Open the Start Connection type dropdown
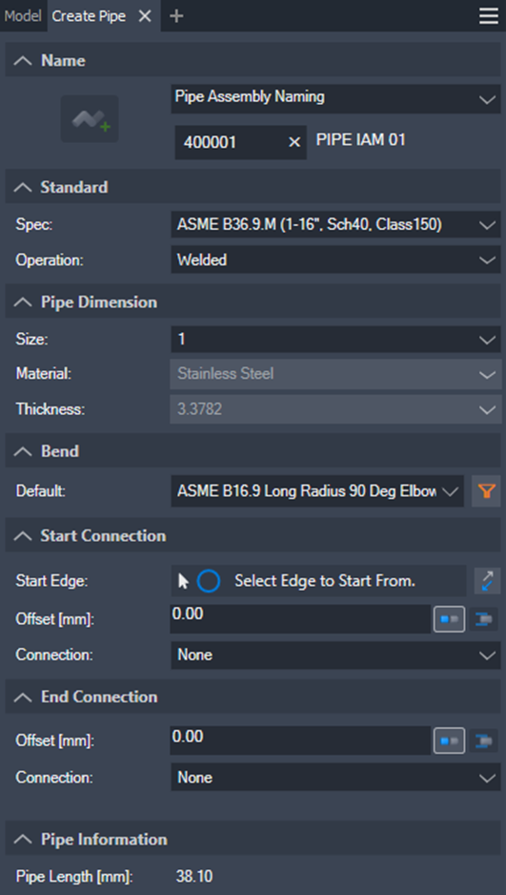This screenshot has height=895, width=506. (335, 655)
